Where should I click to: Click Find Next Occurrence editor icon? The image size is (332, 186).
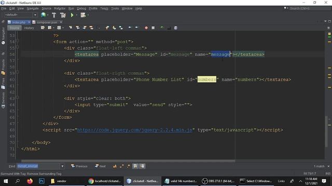coord(85,27)
